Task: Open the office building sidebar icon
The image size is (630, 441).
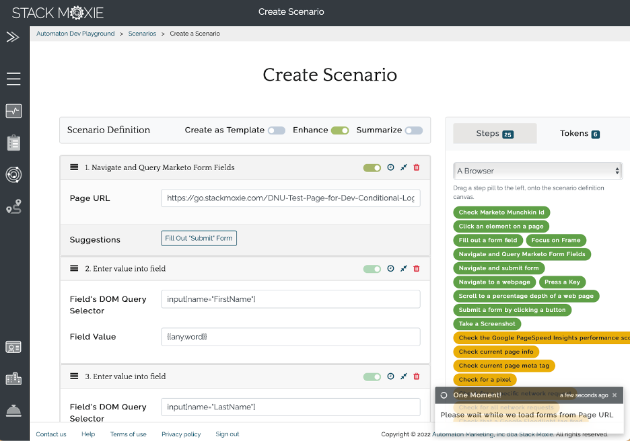Action: point(13,378)
